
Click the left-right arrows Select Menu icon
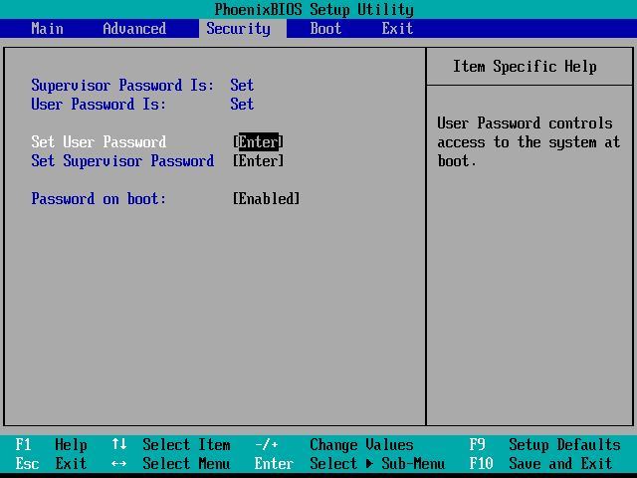click(x=119, y=463)
